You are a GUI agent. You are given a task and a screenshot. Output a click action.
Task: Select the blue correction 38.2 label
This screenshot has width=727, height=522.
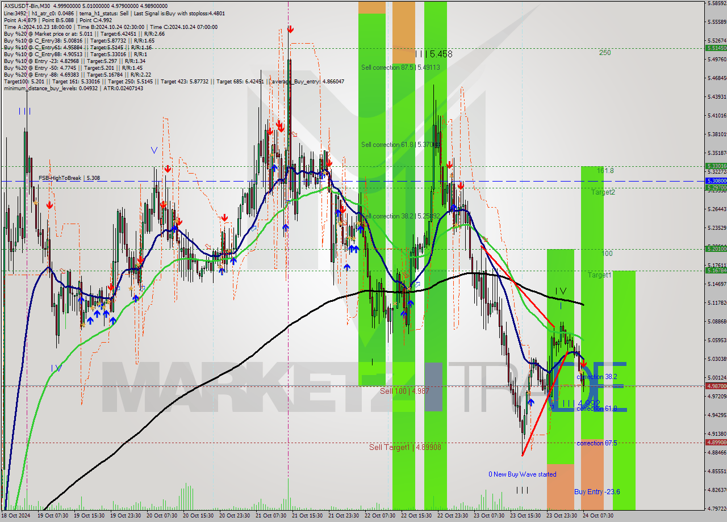pos(597,377)
